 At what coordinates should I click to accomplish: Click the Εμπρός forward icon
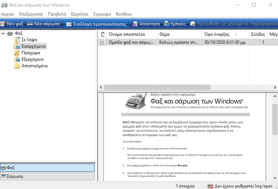tap(167, 24)
